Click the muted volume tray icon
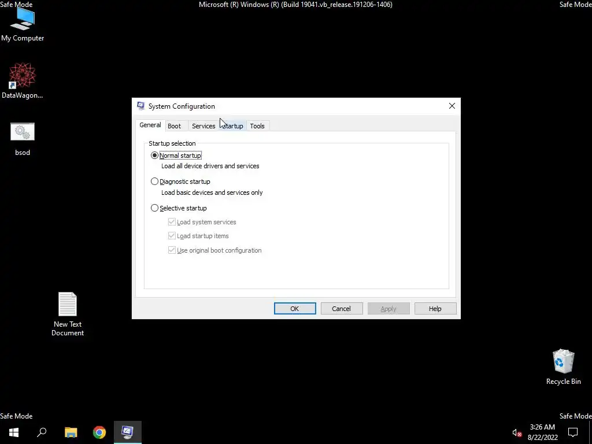592x444 pixels. [x=516, y=432]
